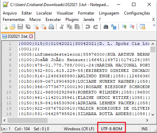Cut selection with scissors icon
Image resolution: width=157 pixels, height=133 pixels.
(x=62, y=27)
